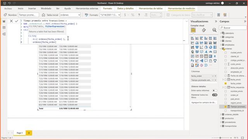The width and height of the screenshot is (248, 140).
Task: Collapse the Campos pane
Action: tap(245, 21)
